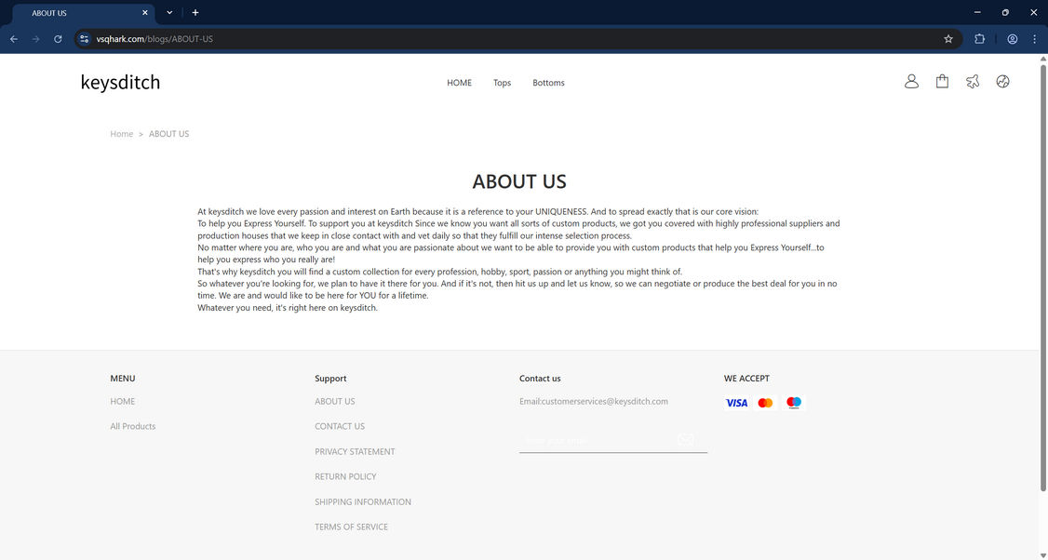Open a new browser tab
The height and width of the screenshot is (560, 1048).
point(195,13)
